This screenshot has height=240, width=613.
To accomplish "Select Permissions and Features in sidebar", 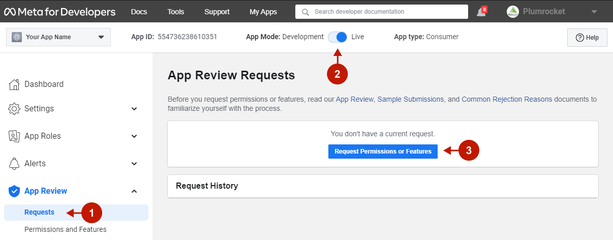I will pos(66,229).
